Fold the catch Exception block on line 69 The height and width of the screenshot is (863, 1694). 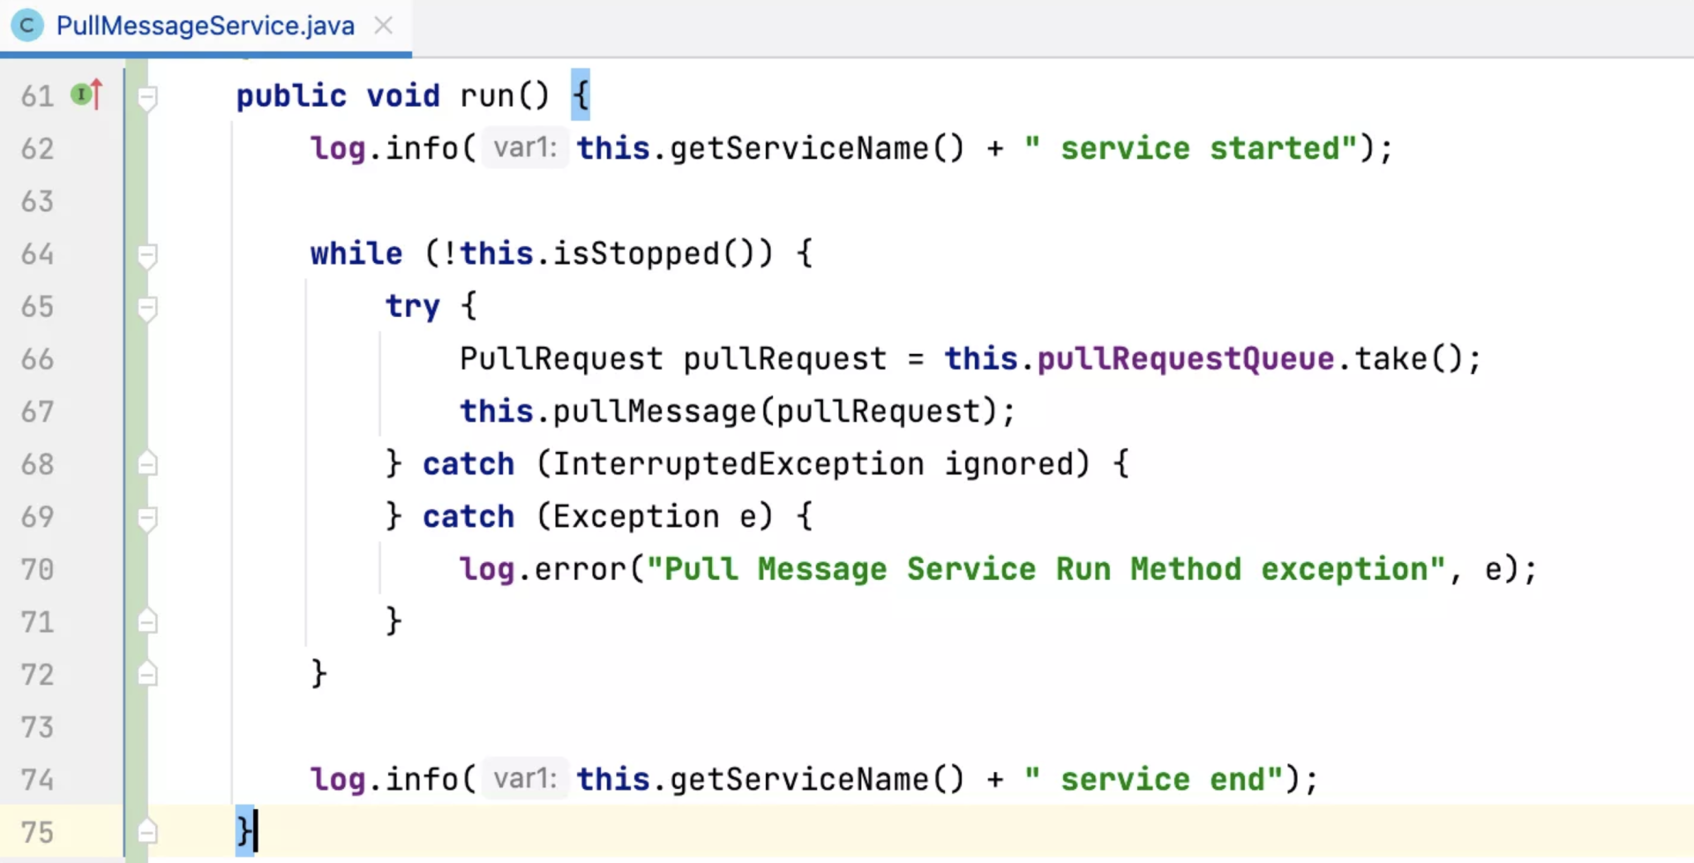pyautogui.click(x=147, y=518)
